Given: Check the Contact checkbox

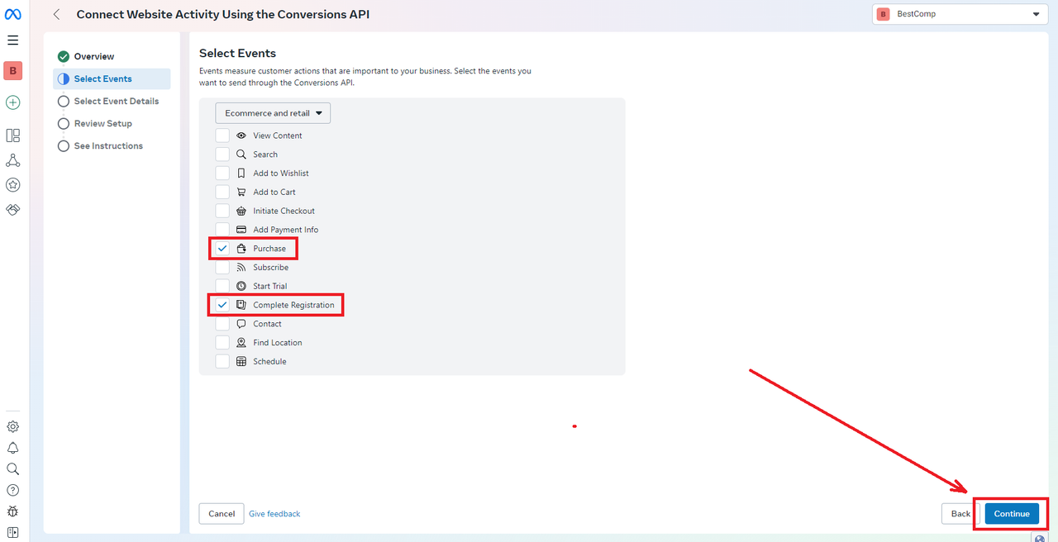Looking at the screenshot, I should click(x=222, y=324).
